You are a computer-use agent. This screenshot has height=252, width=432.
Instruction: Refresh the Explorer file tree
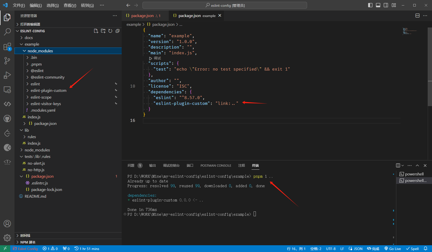pos(110,31)
